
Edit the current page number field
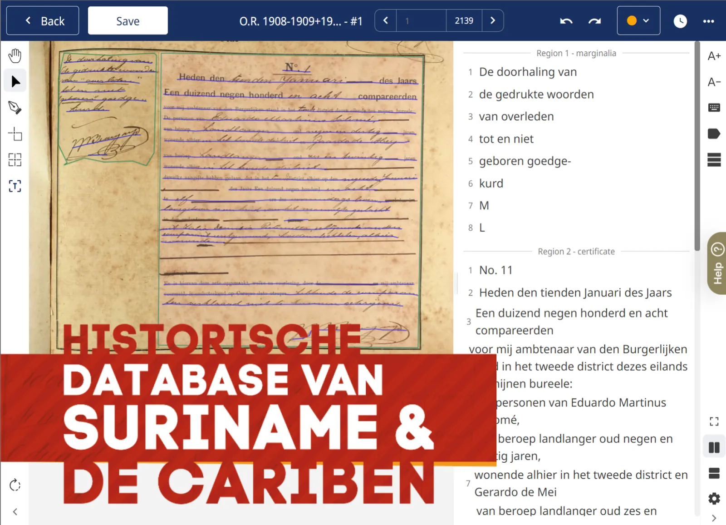(x=422, y=20)
